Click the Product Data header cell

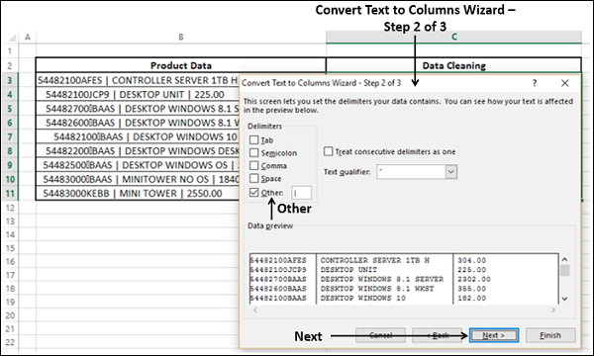[x=181, y=65]
